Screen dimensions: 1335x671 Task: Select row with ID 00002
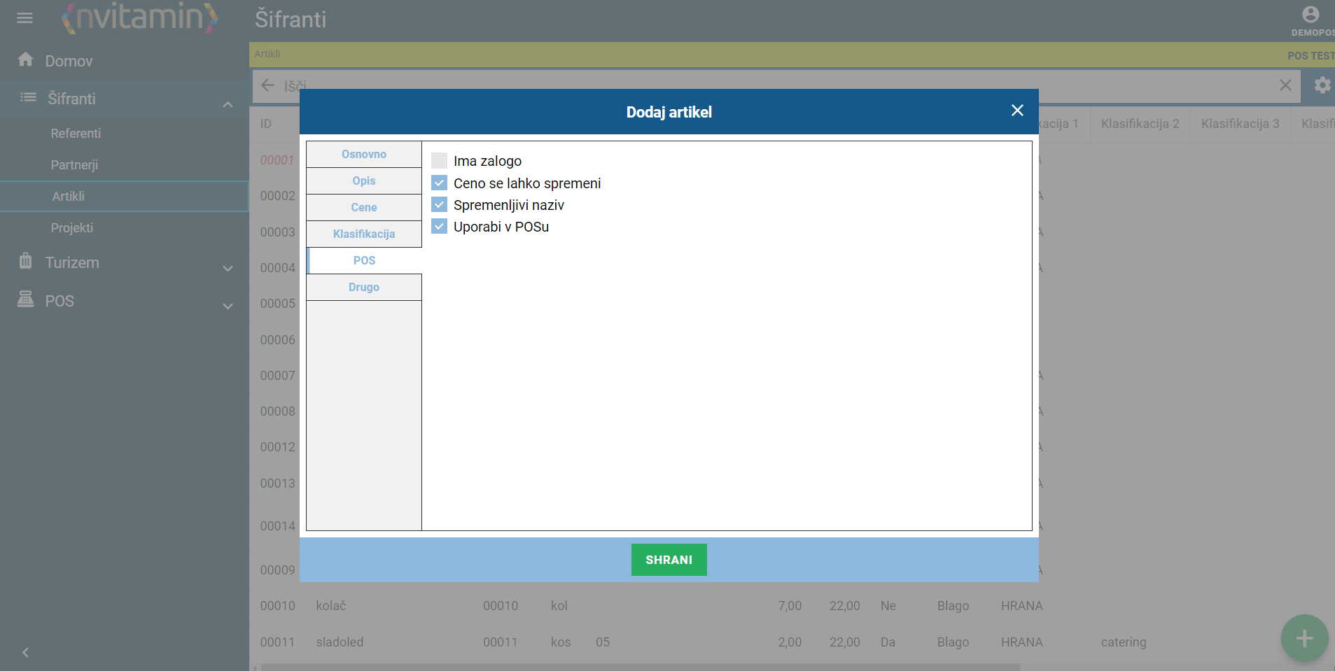point(277,196)
